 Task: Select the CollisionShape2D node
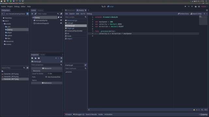(x=42, y=23)
